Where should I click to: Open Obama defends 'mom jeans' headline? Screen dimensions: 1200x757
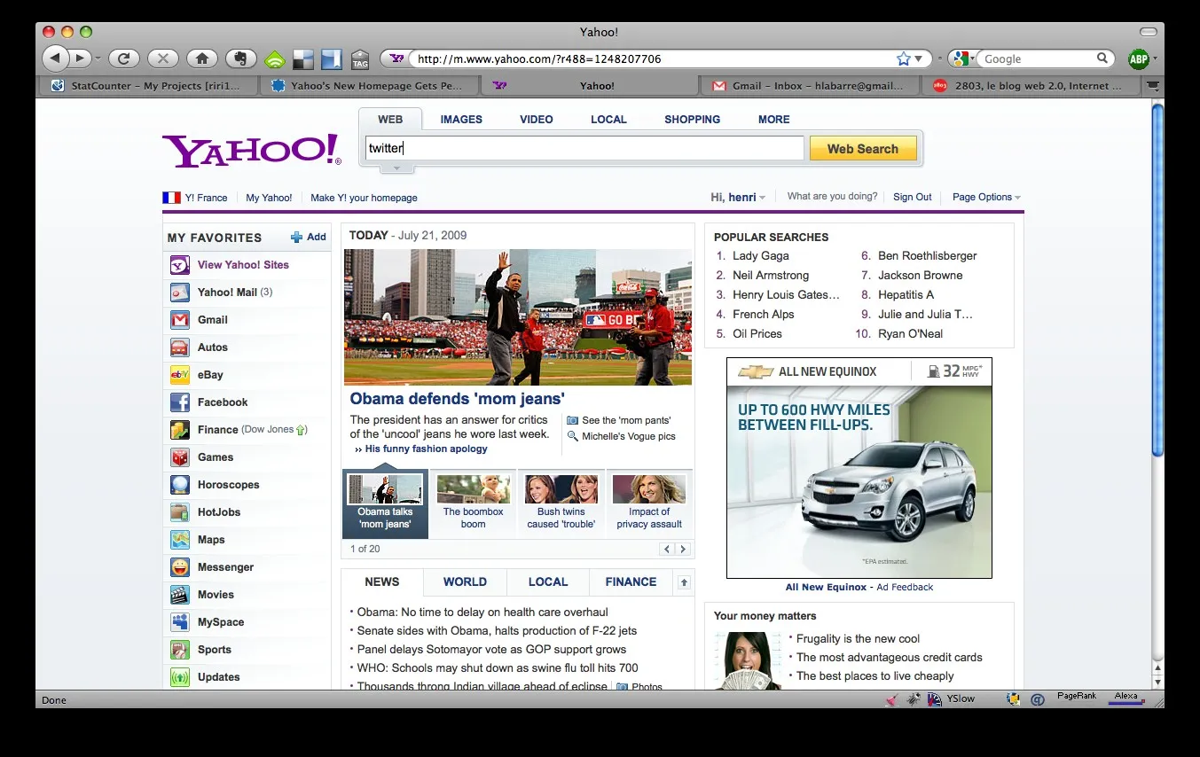coord(457,399)
